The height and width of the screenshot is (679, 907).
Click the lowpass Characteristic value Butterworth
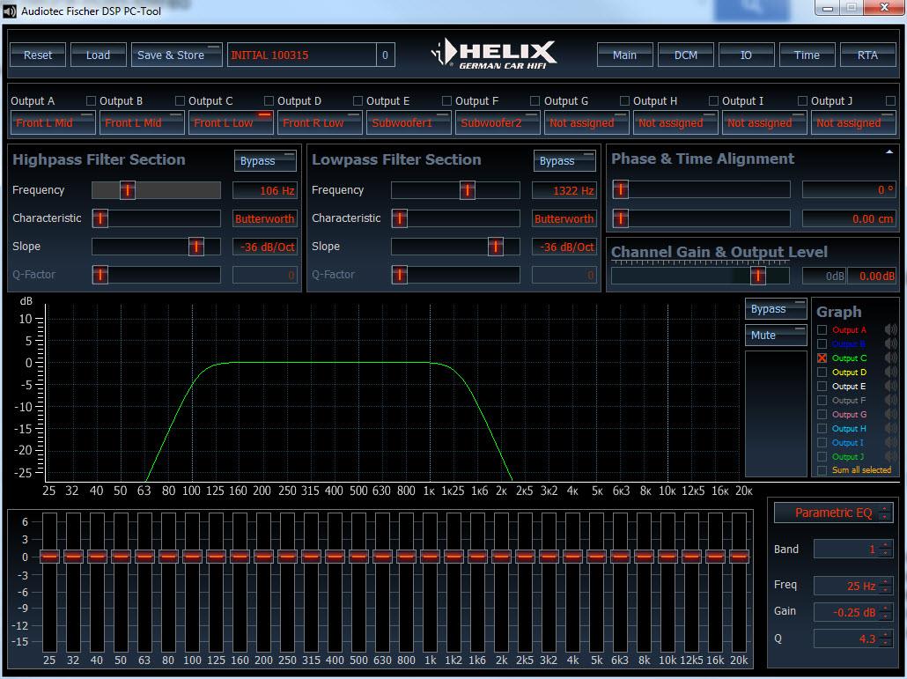(x=564, y=218)
